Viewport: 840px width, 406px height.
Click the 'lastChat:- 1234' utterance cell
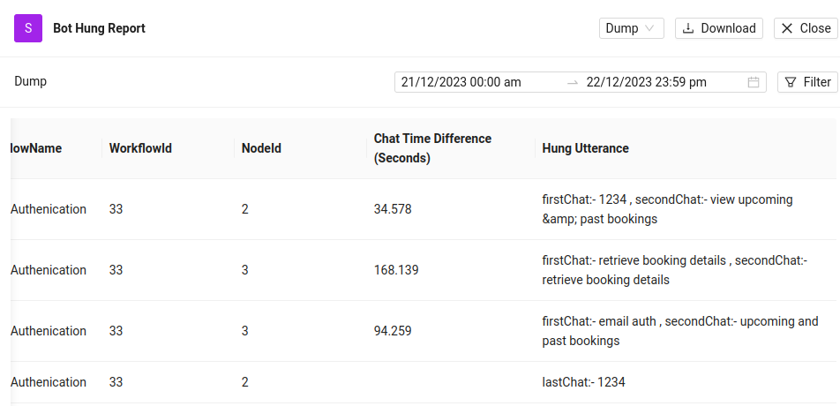[x=583, y=382]
